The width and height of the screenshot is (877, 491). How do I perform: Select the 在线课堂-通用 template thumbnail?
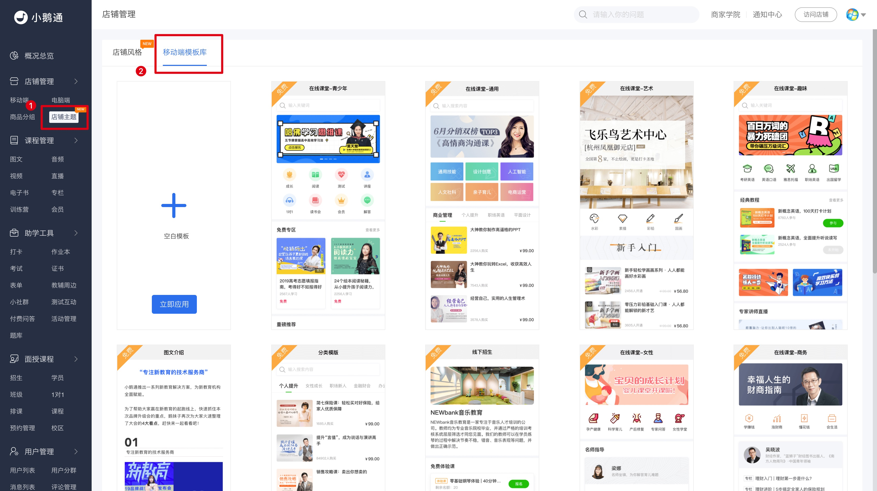point(482,205)
